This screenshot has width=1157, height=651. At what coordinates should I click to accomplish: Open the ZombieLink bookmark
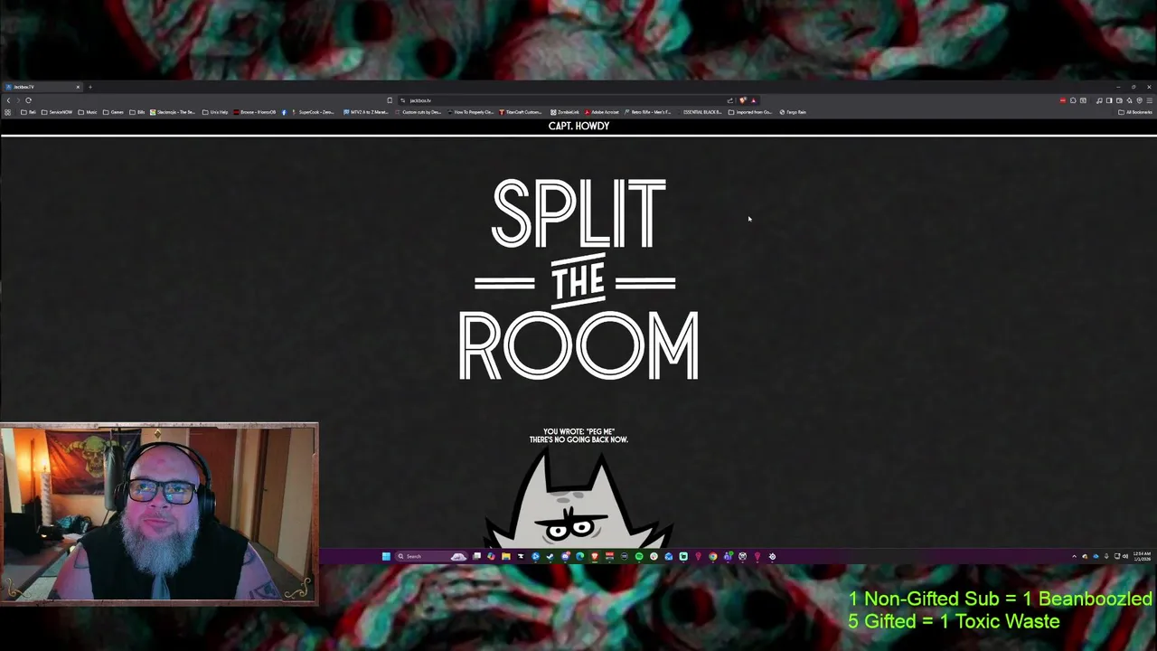(x=565, y=112)
